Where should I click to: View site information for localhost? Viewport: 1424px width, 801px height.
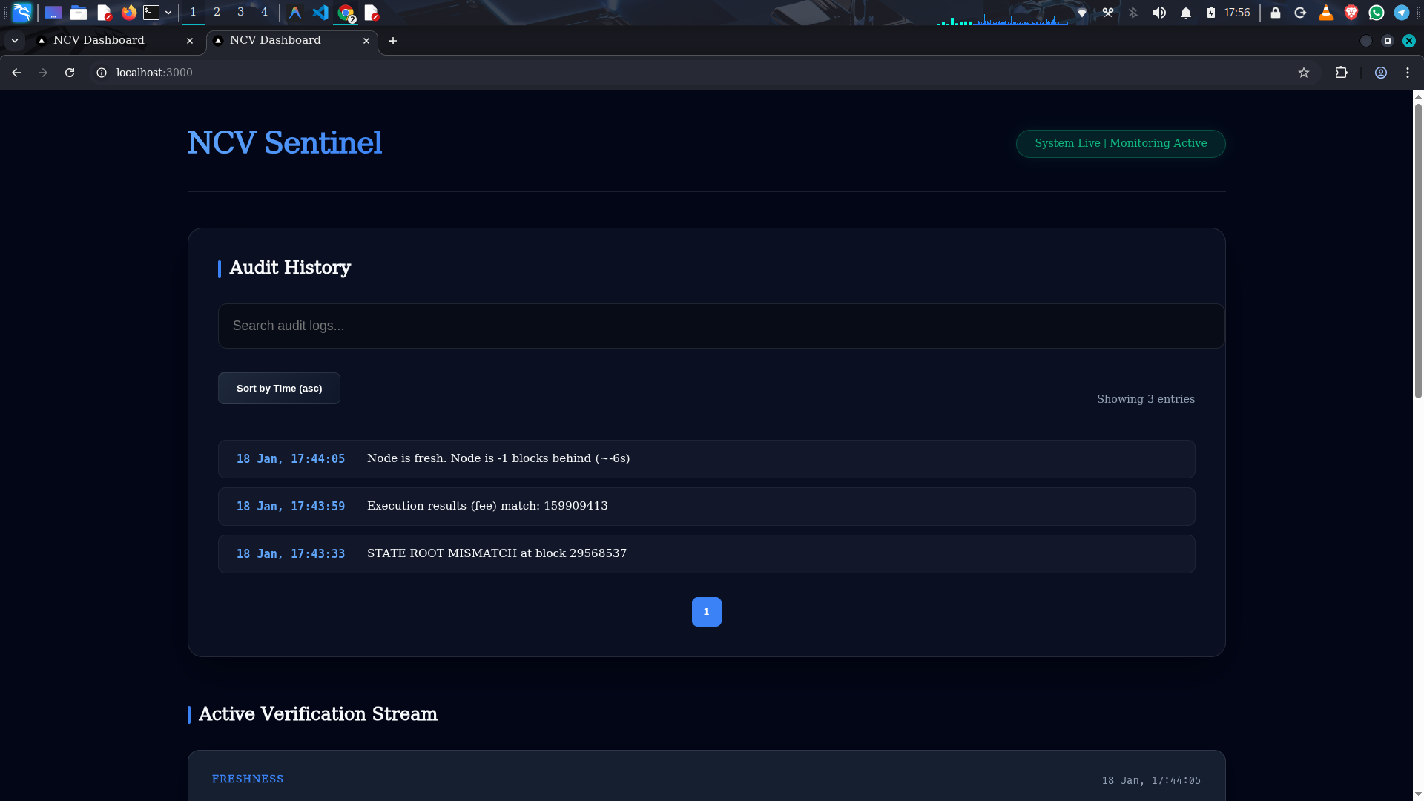click(x=102, y=73)
